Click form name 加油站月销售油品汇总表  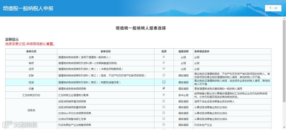click(x=72, y=119)
